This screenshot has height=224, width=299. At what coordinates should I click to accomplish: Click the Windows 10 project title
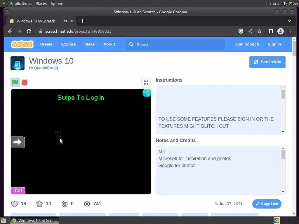(51, 61)
